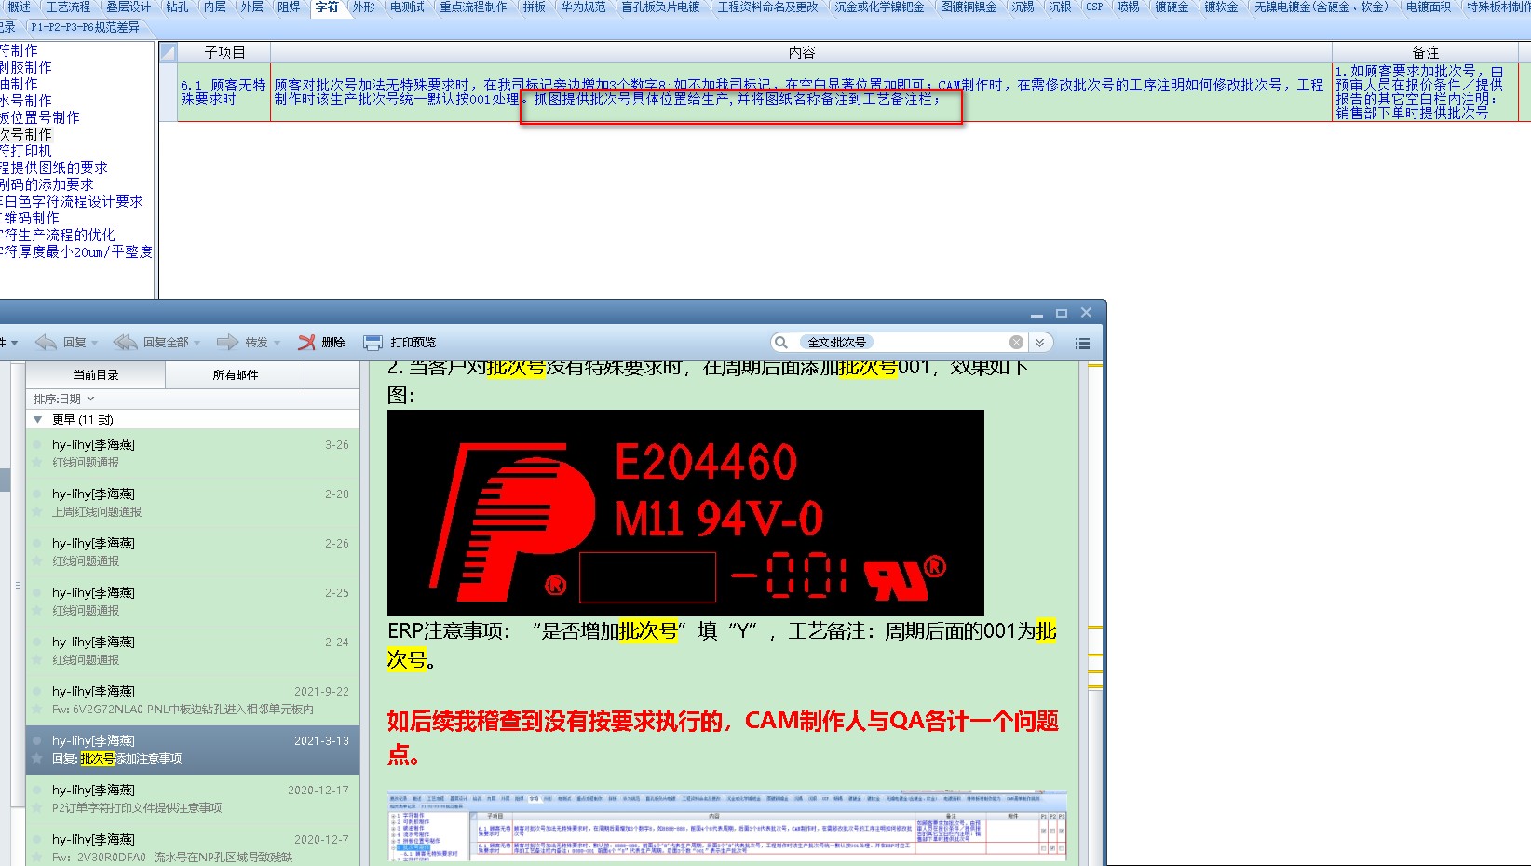Screen dimensions: 1531x866
Task: Expand advanced search options chevron
Action: pos(1040,343)
